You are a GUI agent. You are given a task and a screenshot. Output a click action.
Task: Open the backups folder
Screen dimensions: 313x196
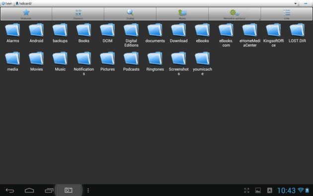pos(60,33)
